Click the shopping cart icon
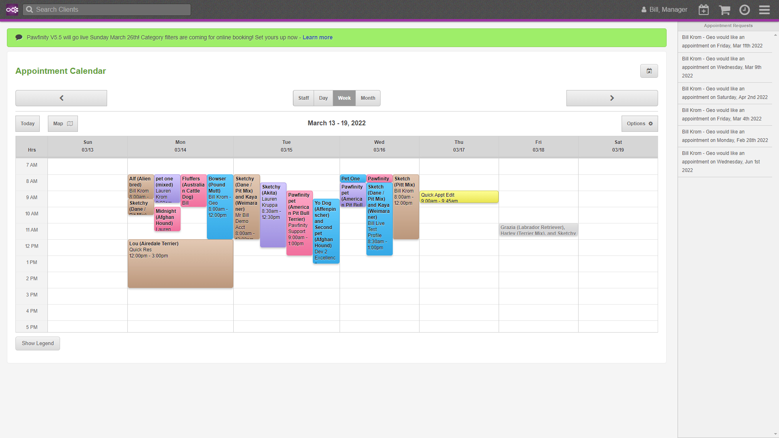Viewport: 779px width, 438px height. pos(724,9)
